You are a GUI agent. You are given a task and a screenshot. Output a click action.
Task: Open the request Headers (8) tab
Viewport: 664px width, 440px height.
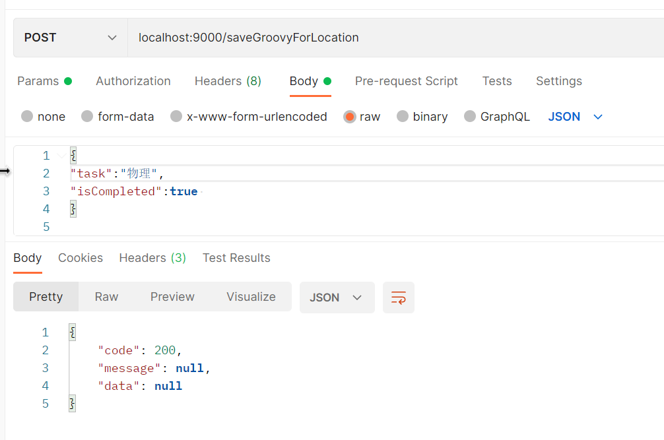pyautogui.click(x=228, y=80)
